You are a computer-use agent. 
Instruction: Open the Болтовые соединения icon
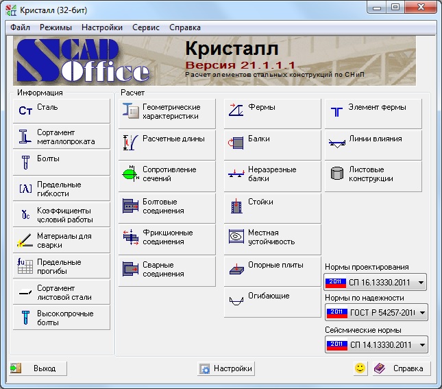(x=130, y=206)
